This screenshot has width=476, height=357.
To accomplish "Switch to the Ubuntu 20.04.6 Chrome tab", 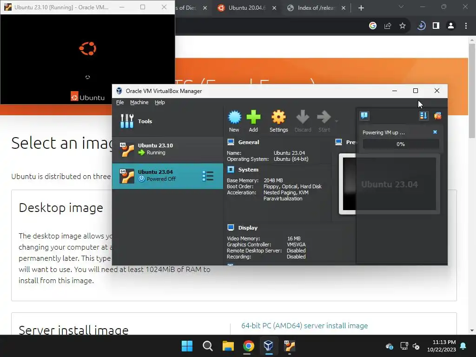I will [247, 8].
